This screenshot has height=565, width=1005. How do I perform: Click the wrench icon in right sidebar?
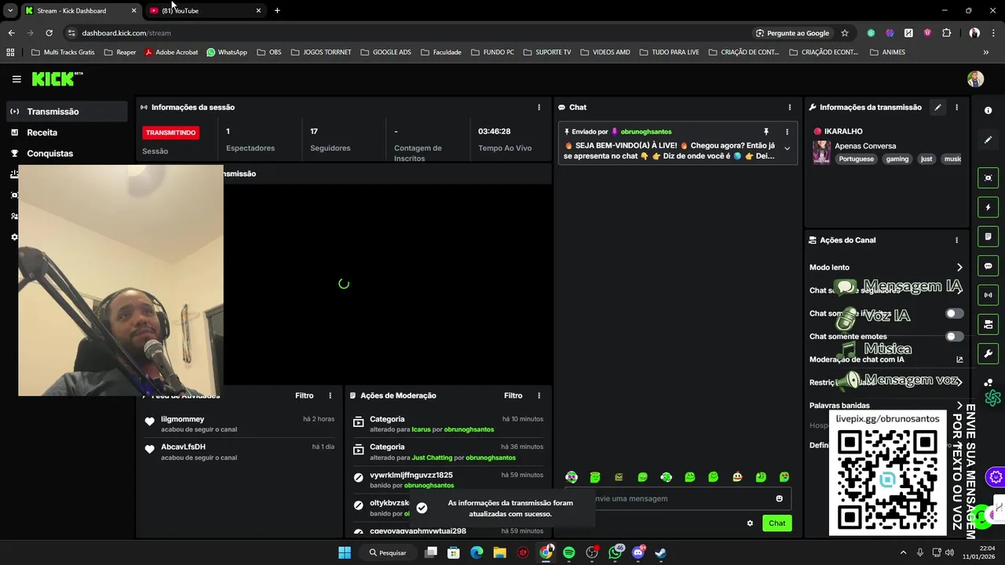(988, 353)
